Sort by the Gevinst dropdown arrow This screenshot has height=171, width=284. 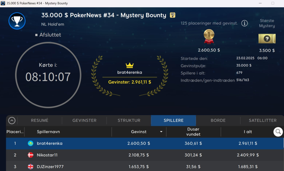(161, 132)
